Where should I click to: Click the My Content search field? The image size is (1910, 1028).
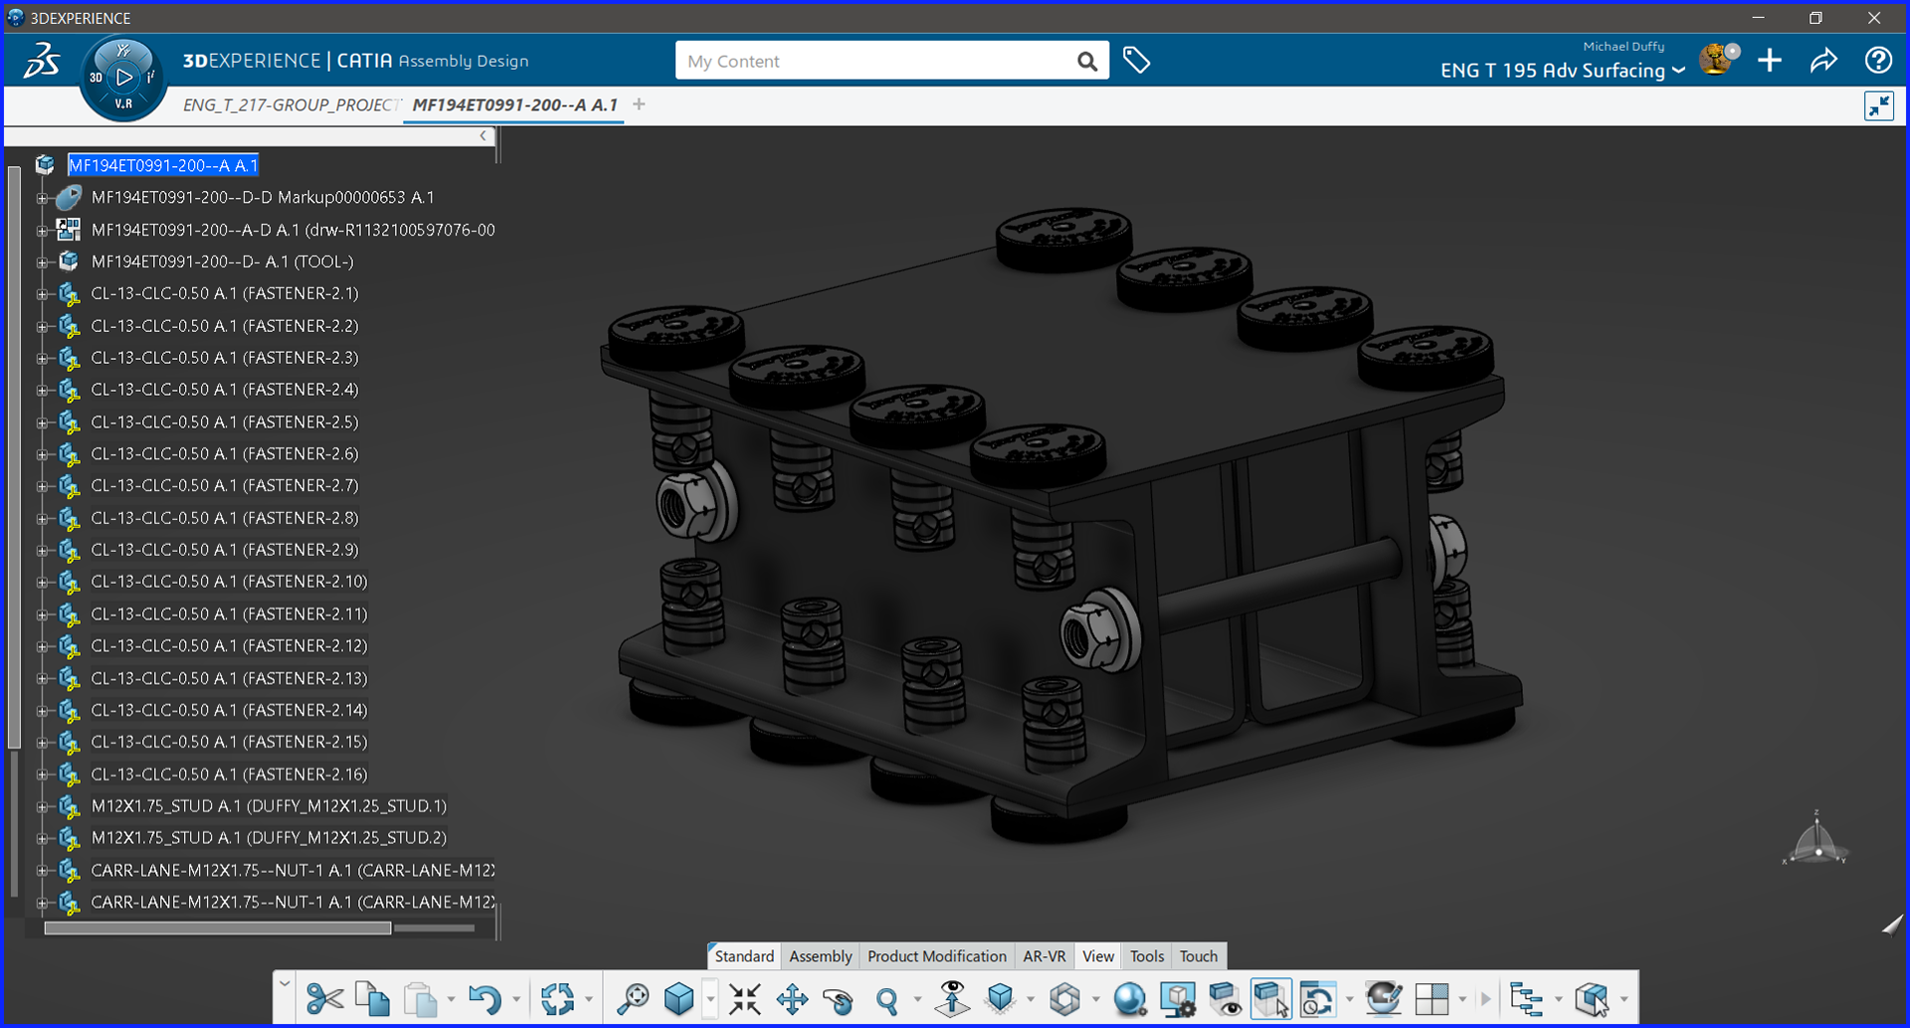[x=875, y=61]
